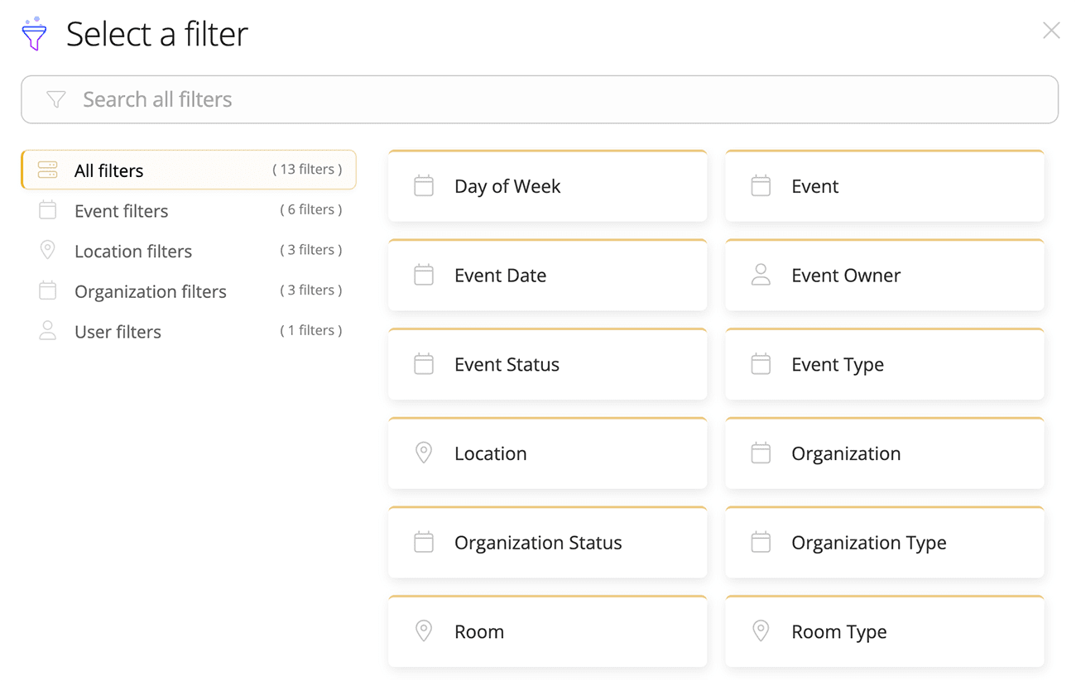Click the location pin icon on Location filter
This screenshot has height=681, width=1076.
point(424,453)
